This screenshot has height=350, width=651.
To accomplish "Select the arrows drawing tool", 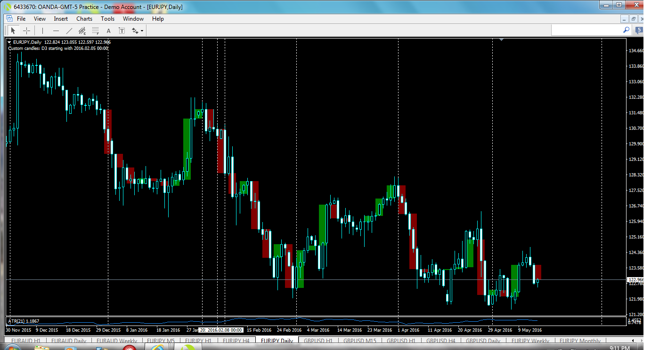I will point(135,31).
